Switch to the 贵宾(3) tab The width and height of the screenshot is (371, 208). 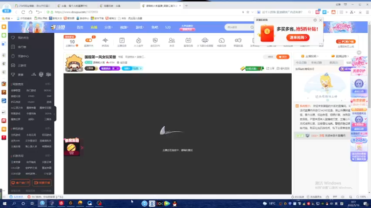pyautogui.click(x=333, y=62)
